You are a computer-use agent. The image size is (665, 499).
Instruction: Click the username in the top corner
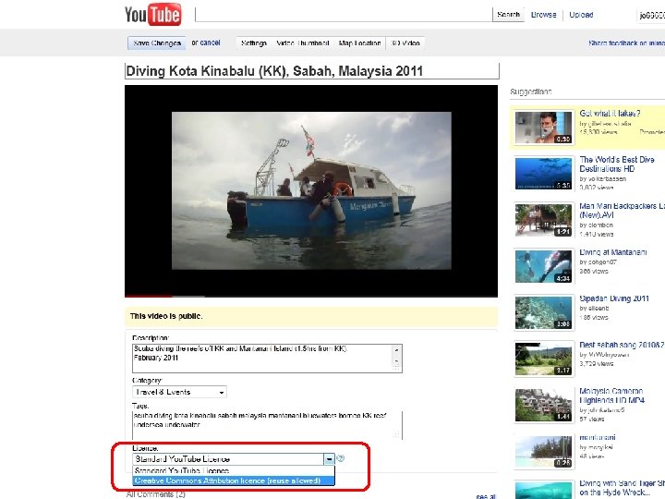click(x=652, y=16)
